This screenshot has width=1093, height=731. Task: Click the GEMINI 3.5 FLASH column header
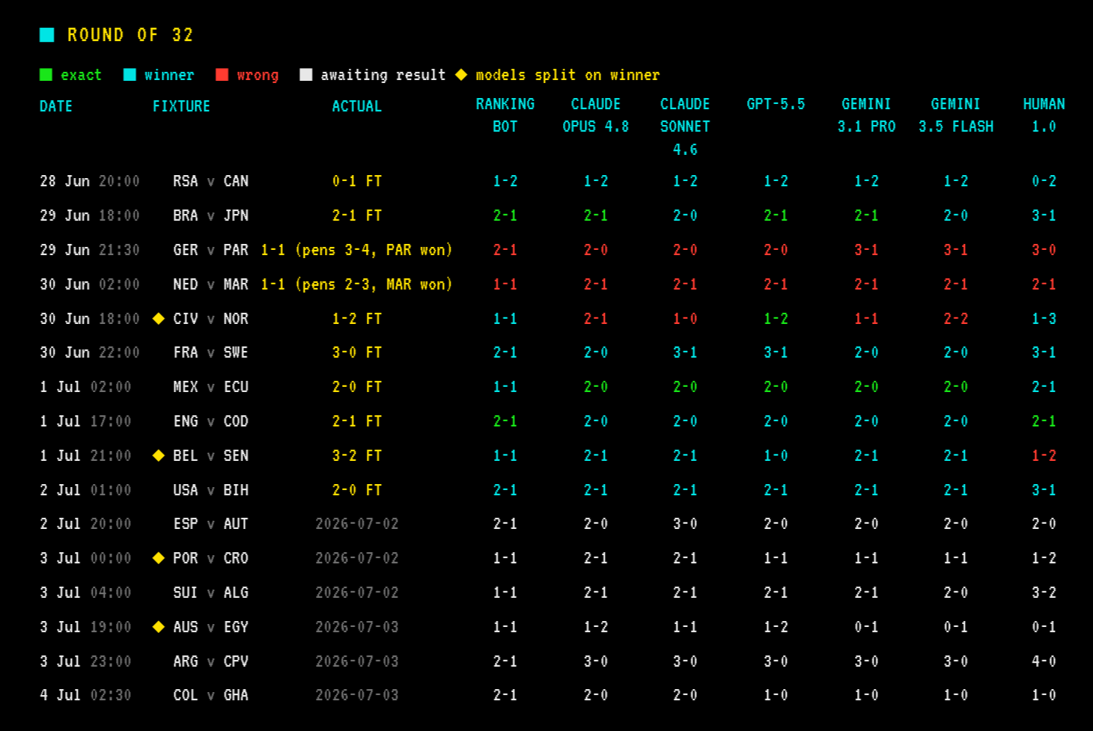coord(956,115)
